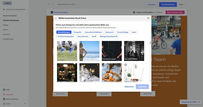Click the middle Mehr lesen button on page

click(104, 94)
